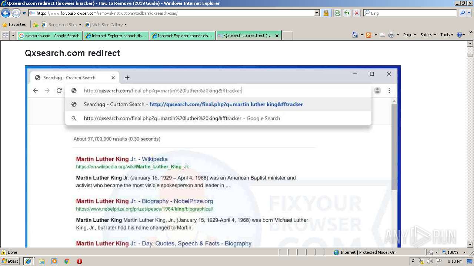The image size is (474, 266).
Task: Click the 'Qxsearch.com redirect' page heading
Action: point(72,53)
